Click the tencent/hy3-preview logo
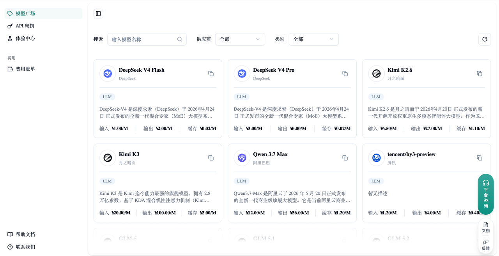Viewport: 499px width, 256px height. (x=376, y=158)
